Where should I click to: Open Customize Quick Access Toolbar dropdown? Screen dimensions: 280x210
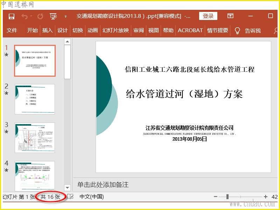tap(65, 16)
